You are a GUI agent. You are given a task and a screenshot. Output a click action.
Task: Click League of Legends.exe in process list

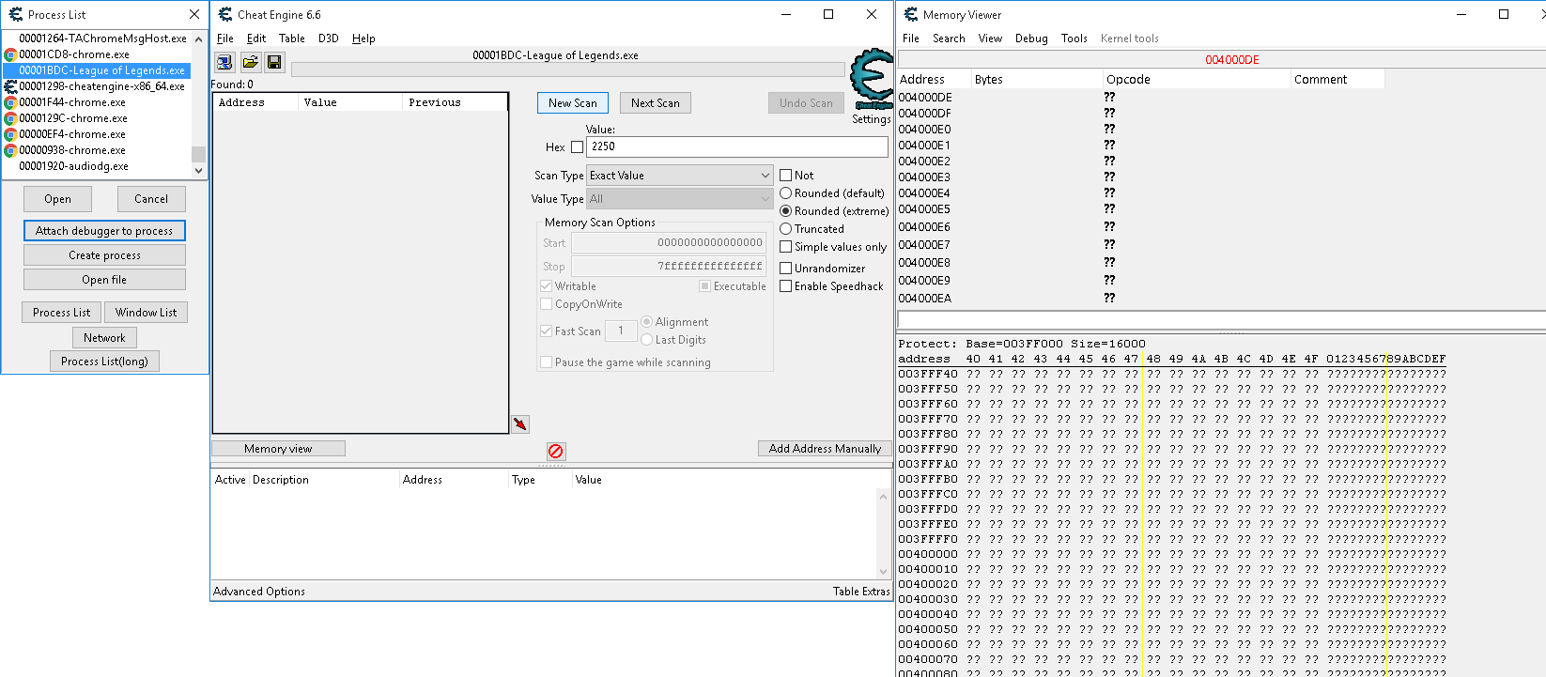click(x=97, y=70)
